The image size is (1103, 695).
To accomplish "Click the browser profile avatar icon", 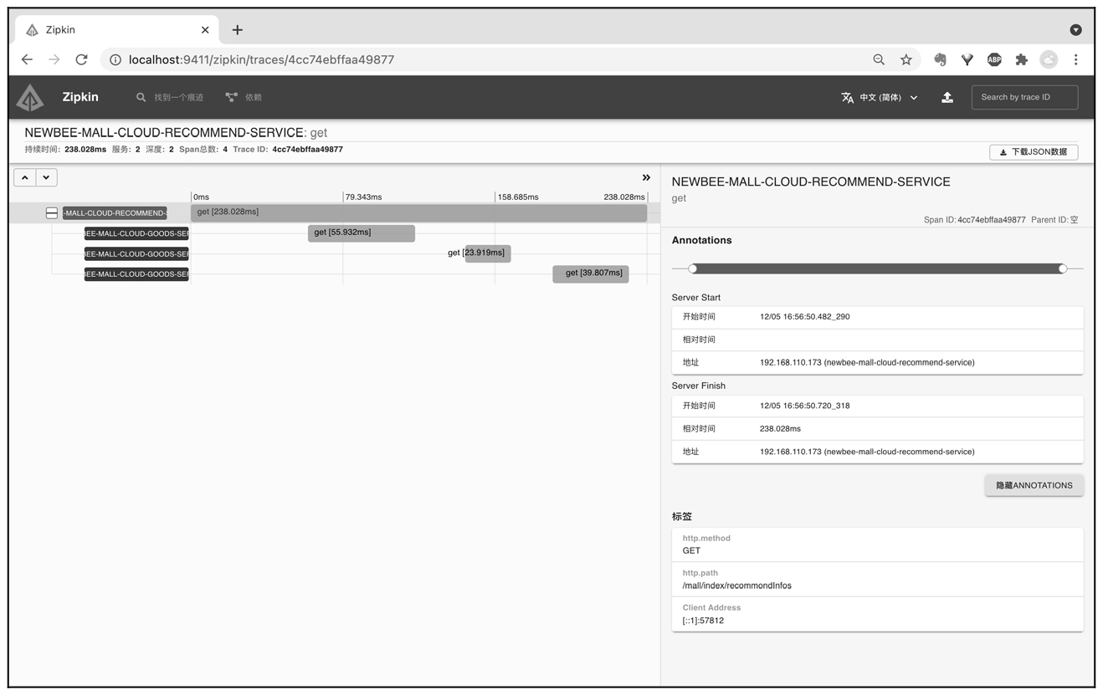I will [x=1049, y=59].
